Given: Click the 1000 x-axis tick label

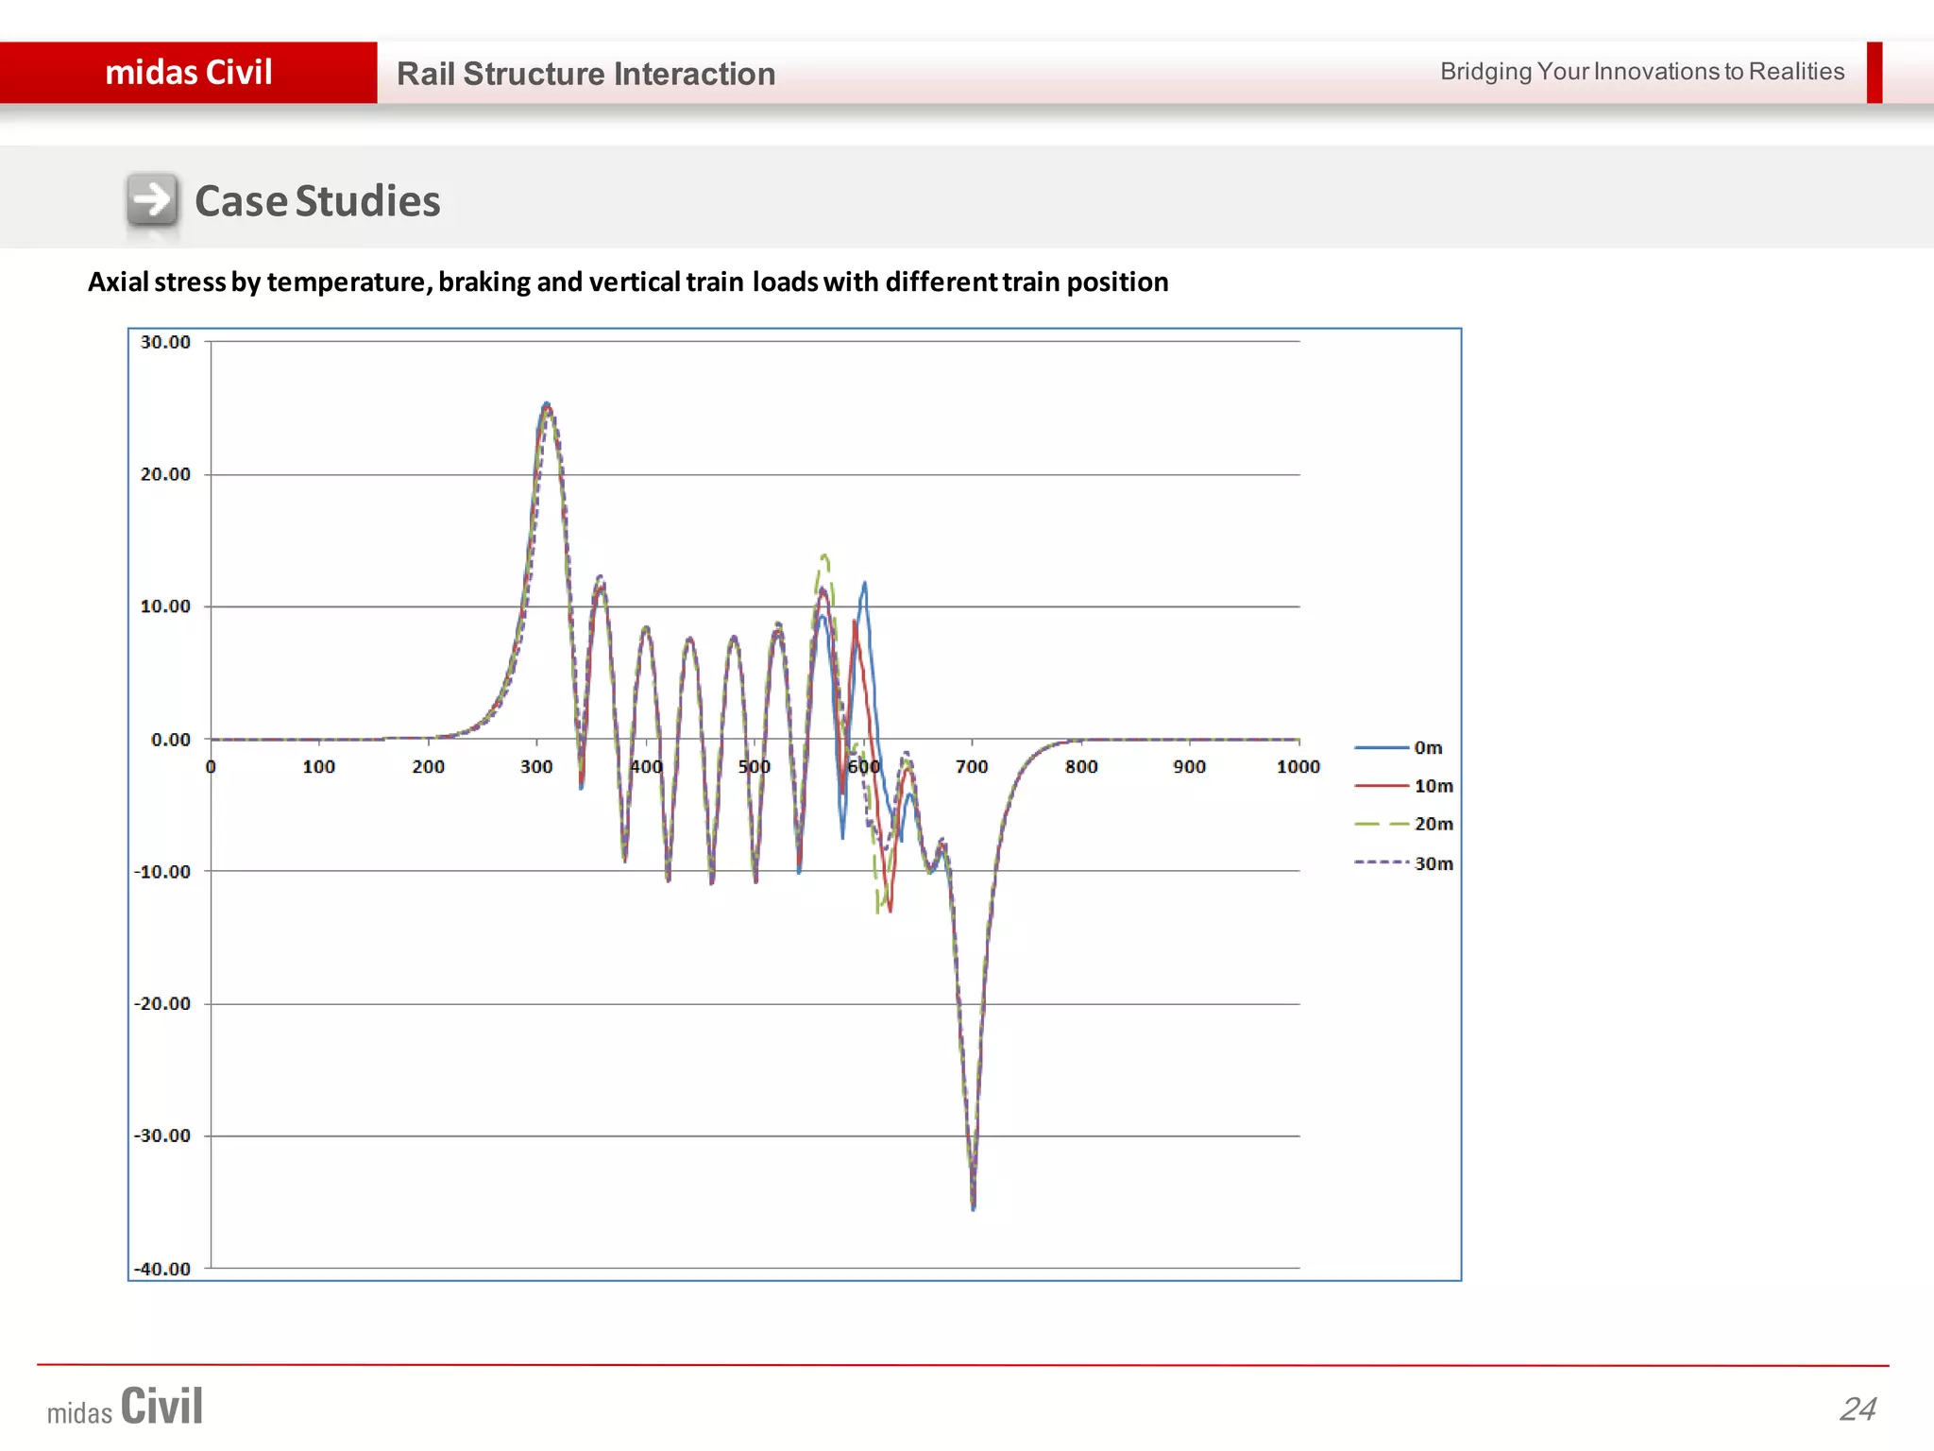Looking at the screenshot, I should [1298, 767].
